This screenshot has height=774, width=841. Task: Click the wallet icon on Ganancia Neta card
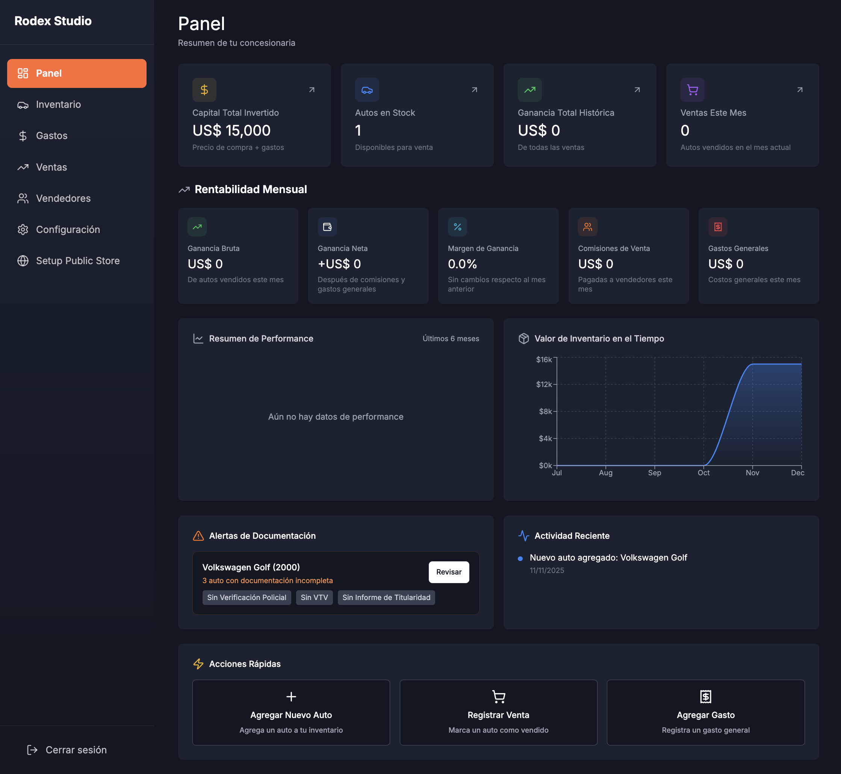coord(327,227)
